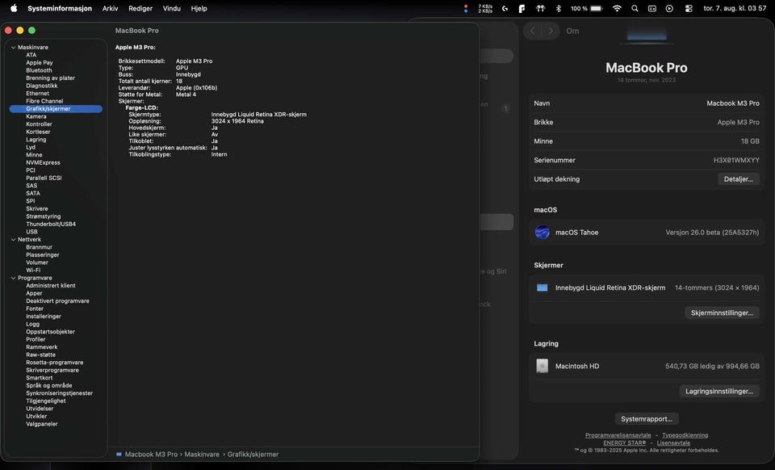775x470 pixels.
Task: Click the Bluetooth icon in menu bar
Action: [x=559, y=8]
